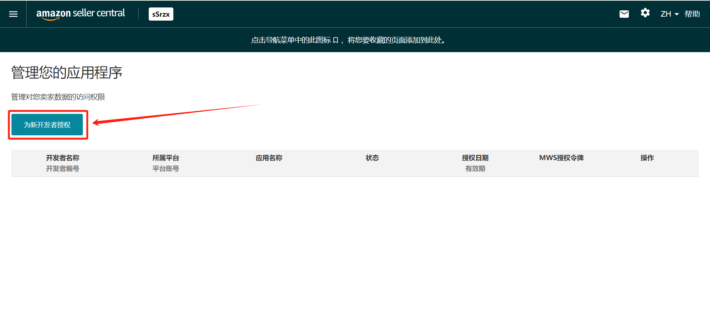Screen dimensions: 710x325
Task: Click the bookmark icon in the banner
Action: pyautogui.click(x=335, y=40)
